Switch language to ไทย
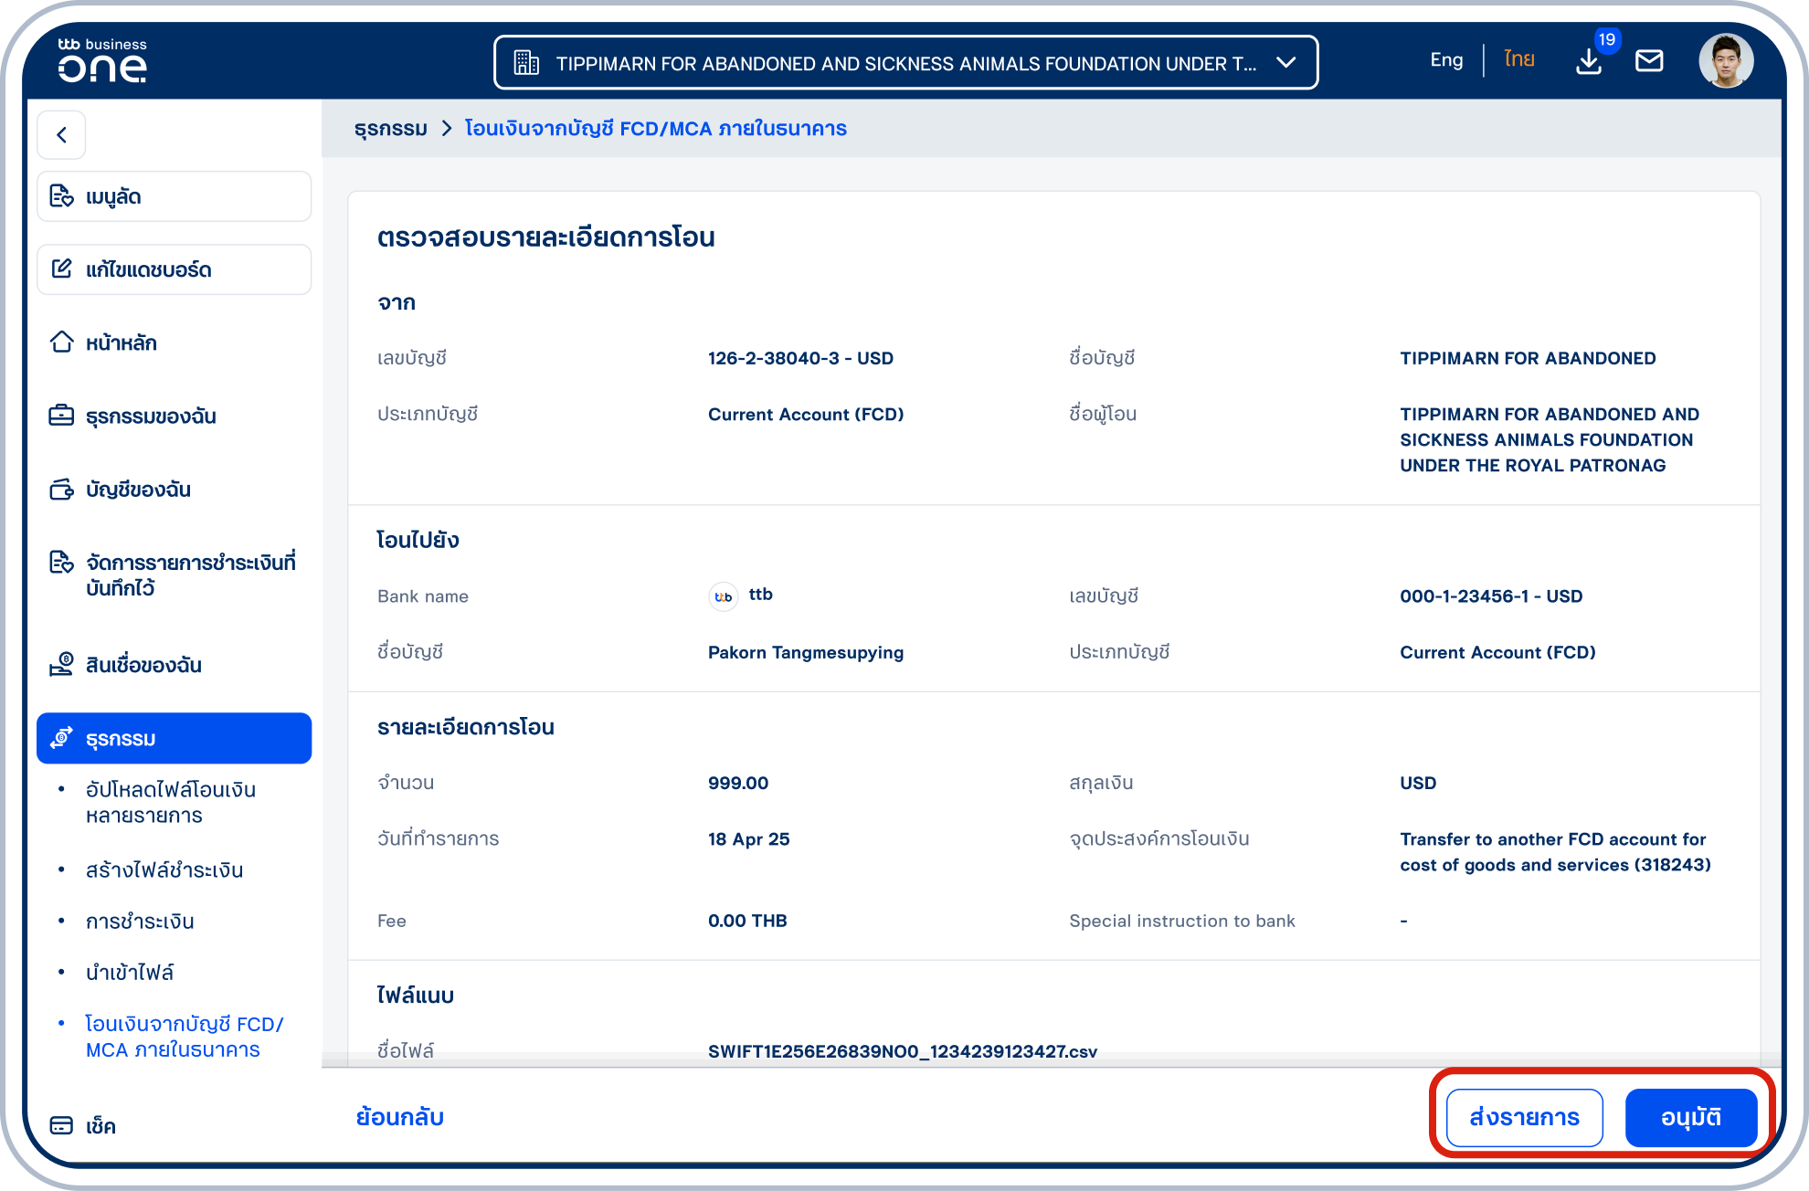The height and width of the screenshot is (1191, 1809). point(1518,60)
